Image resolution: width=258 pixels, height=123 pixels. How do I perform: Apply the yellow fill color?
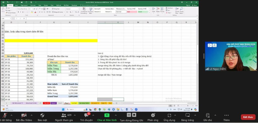coord(32,12)
